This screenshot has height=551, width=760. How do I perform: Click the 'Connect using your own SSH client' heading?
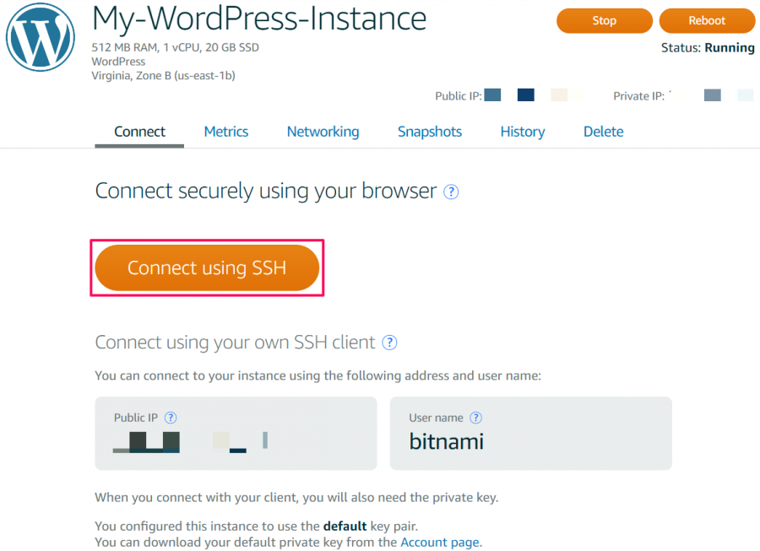[235, 343]
